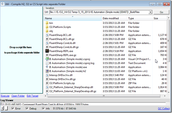Toggle the Info log checkbox

tap(43, 108)
